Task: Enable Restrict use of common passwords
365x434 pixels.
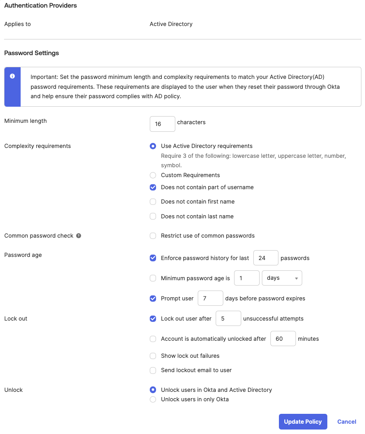Action: (x=153, y=235)
